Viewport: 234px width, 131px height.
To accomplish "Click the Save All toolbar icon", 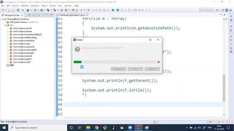I will (x=13, y=10).
